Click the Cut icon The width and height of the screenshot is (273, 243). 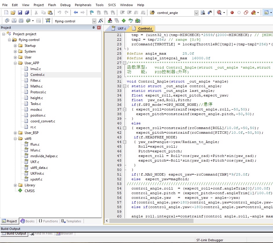pos(36,12)
